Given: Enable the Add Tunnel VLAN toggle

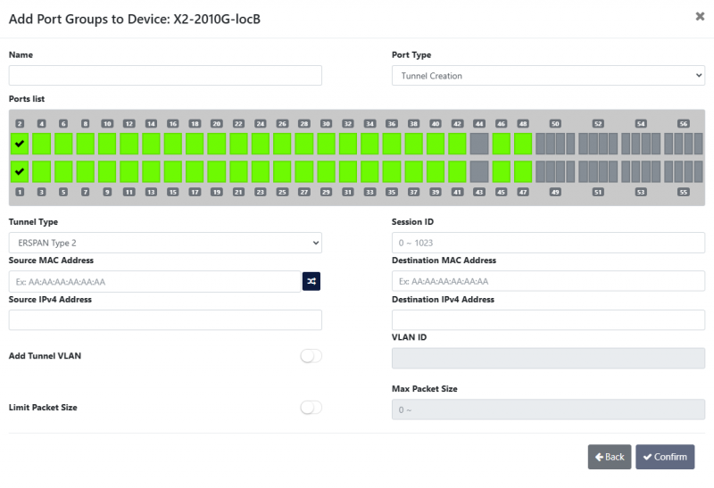Looking at the screenshot, I should click(x=311, y=356).
